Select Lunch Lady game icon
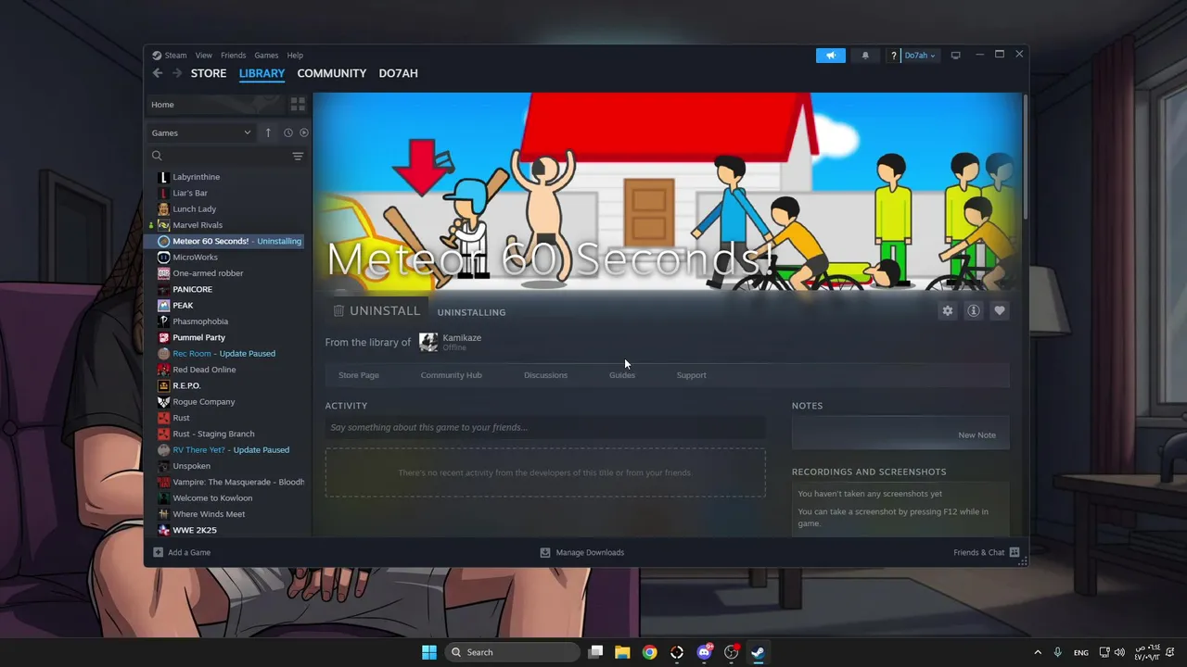 [x=164, y=209]
